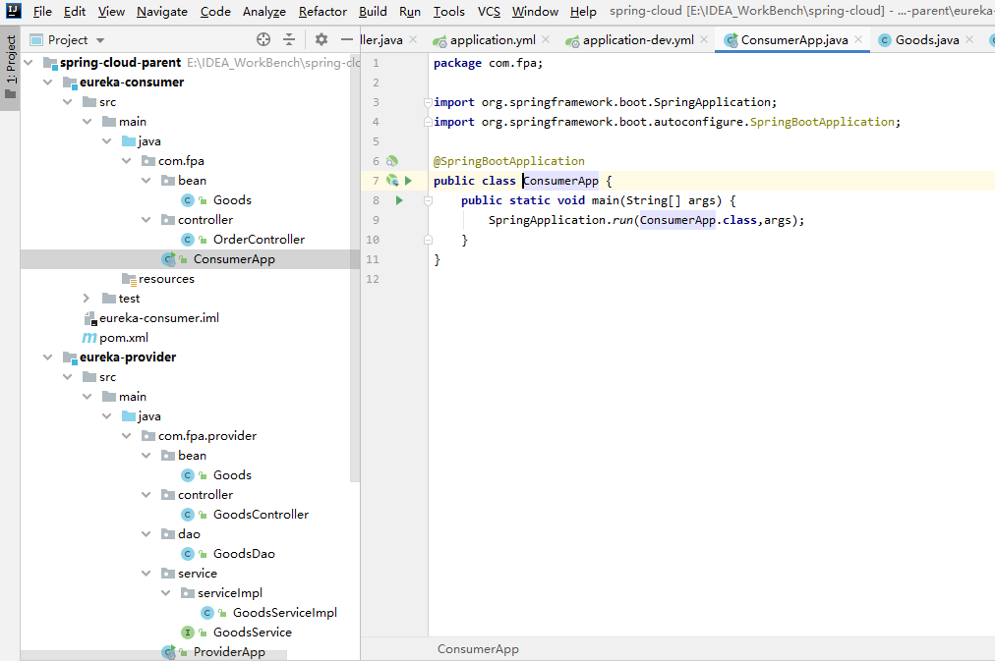The height and width of the screenshot is (661, 995).
Task: Click Project panel vertical scrollbar
Action: 355,266
